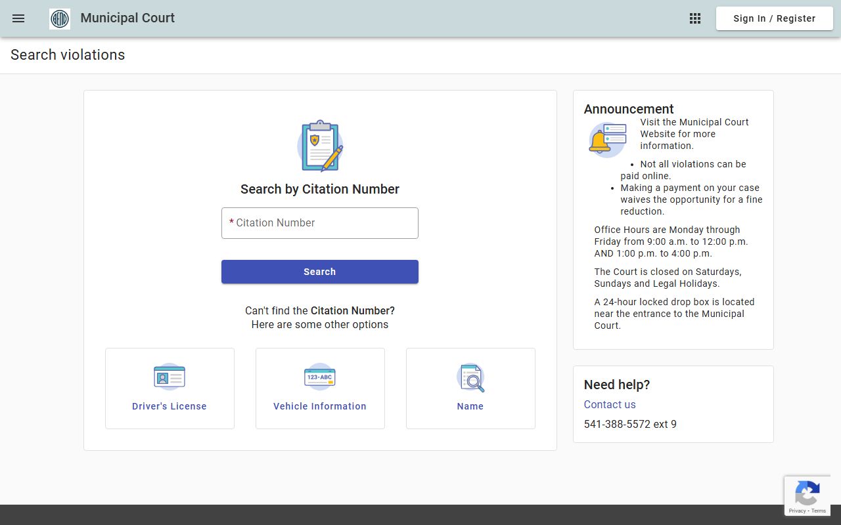Screen dimensions: 841x525
Task: Click the Announcement heading
Action: [x=629, y=109]
